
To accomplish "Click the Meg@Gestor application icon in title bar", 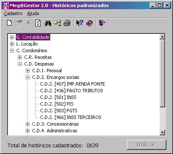I will (6, 5).
